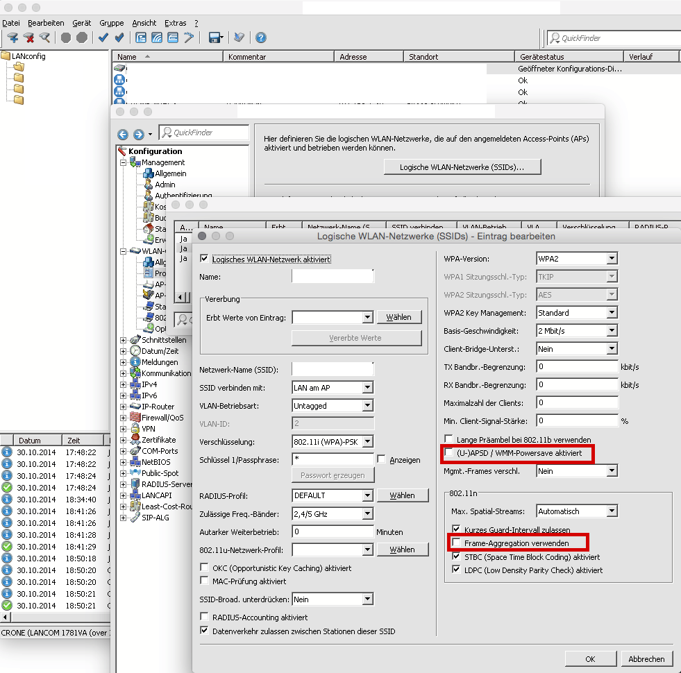Click Wählen next to Erbt Werte von Eintrag

(398, 317)
